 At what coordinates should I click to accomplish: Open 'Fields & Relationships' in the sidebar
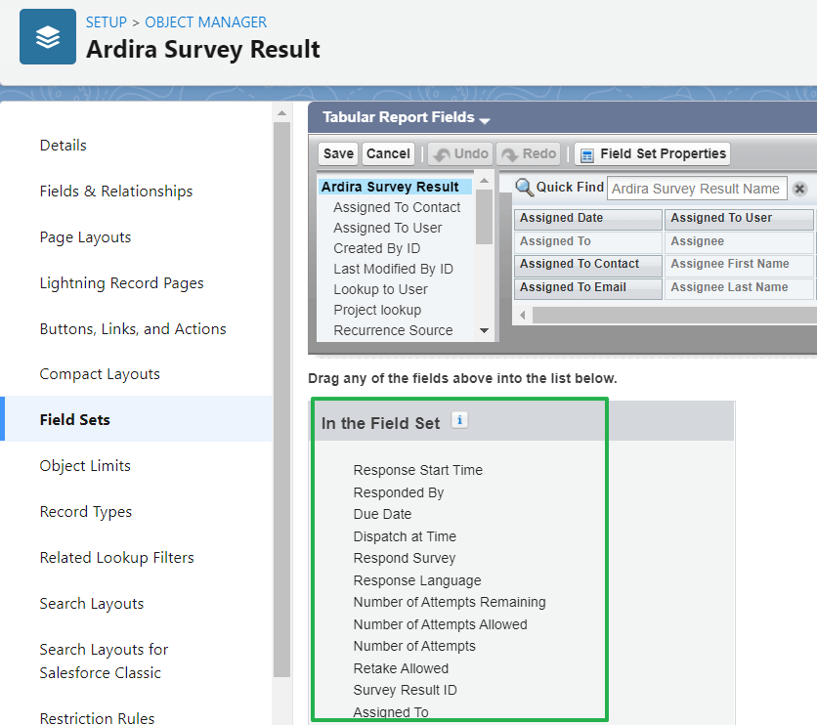pyautogui.click(x=117, y=191)
